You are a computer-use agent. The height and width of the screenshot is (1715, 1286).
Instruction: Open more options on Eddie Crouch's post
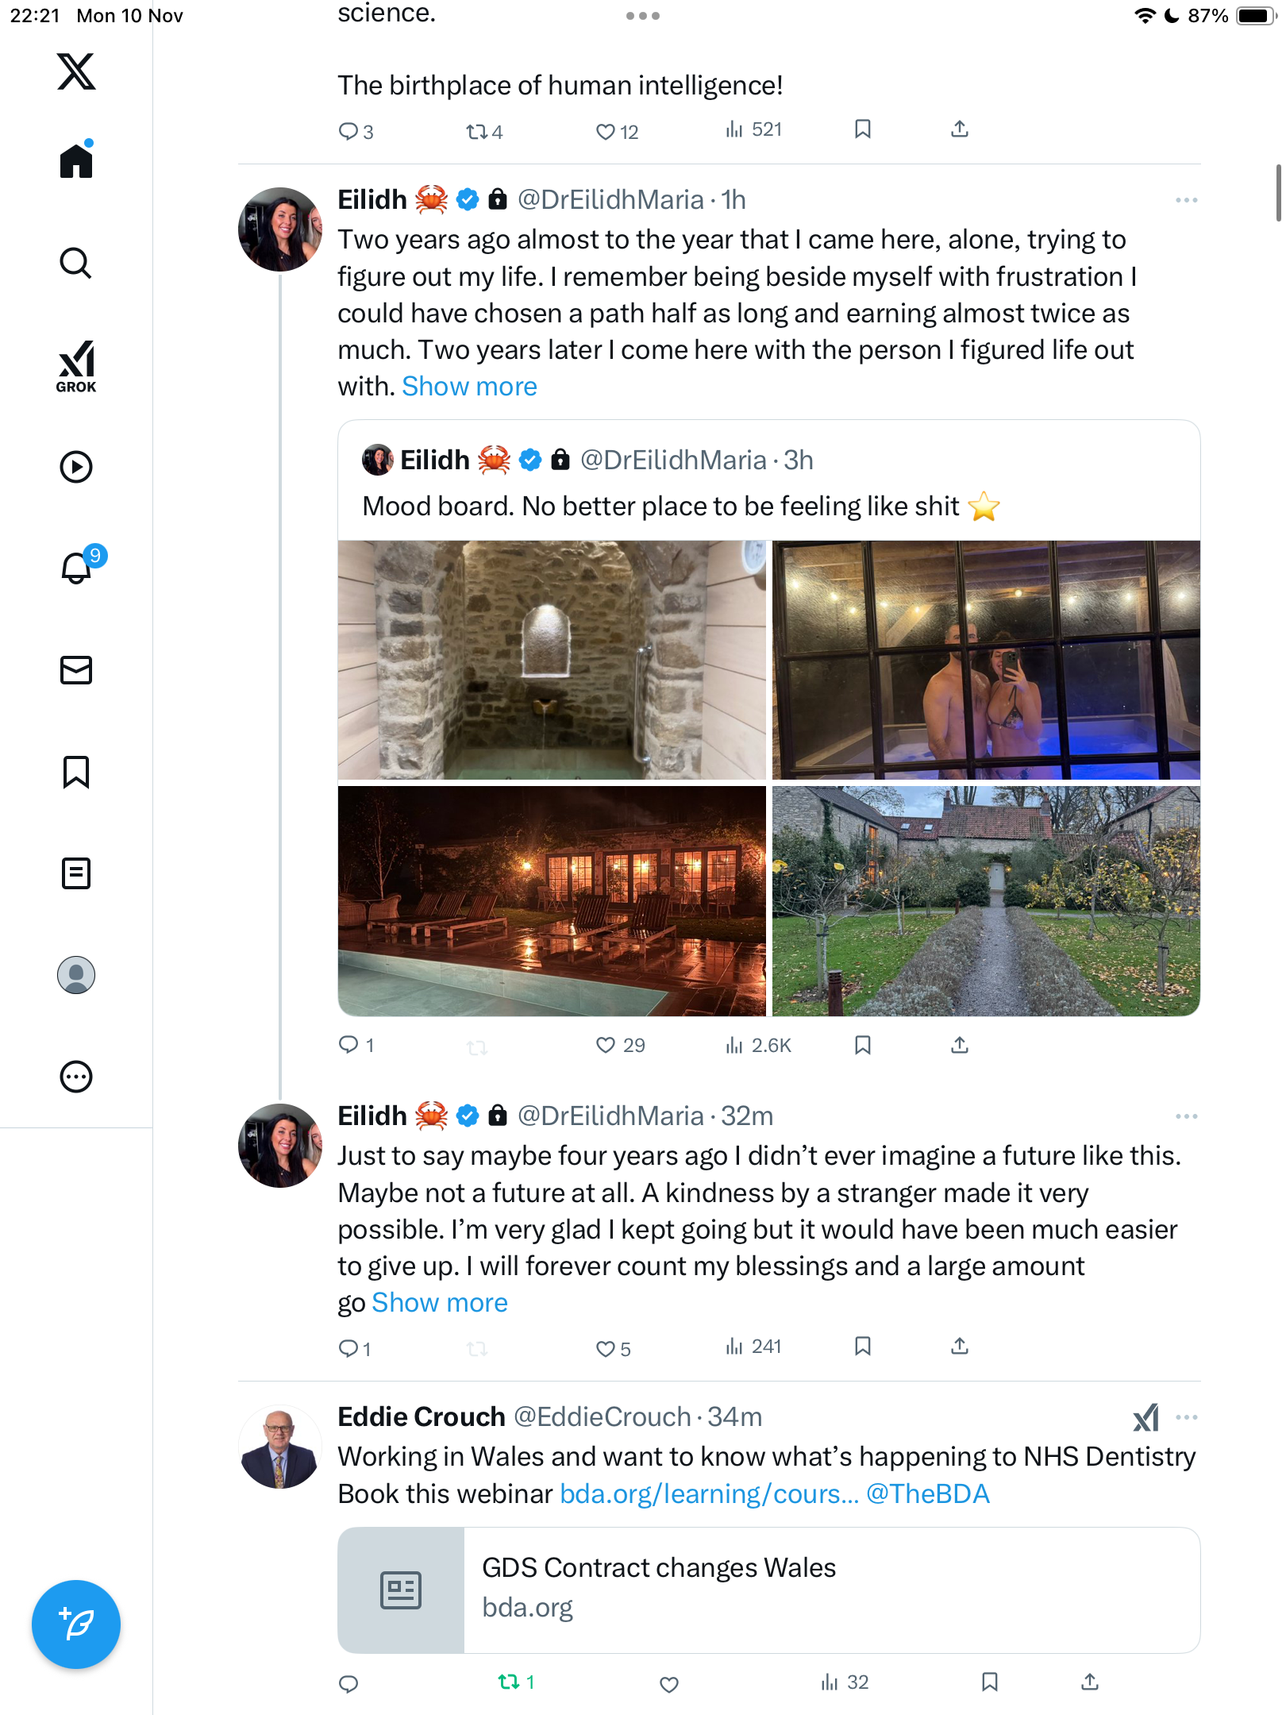tap(1187, 1417)
